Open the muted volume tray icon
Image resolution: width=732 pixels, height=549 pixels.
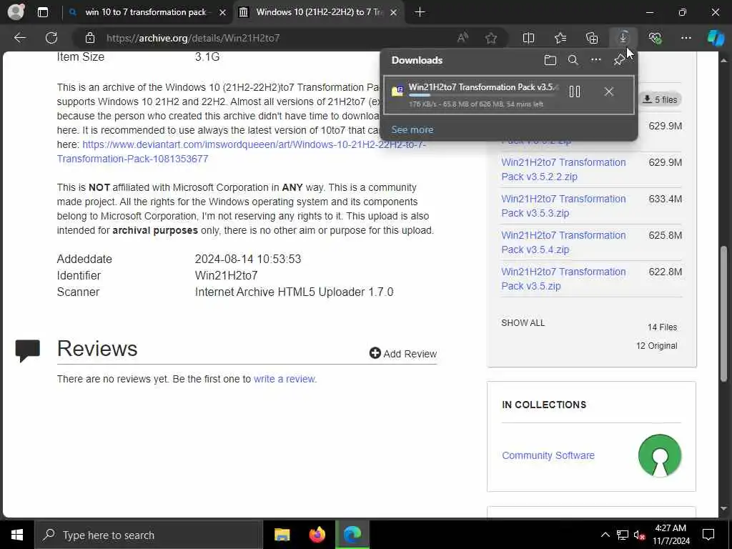639,535
